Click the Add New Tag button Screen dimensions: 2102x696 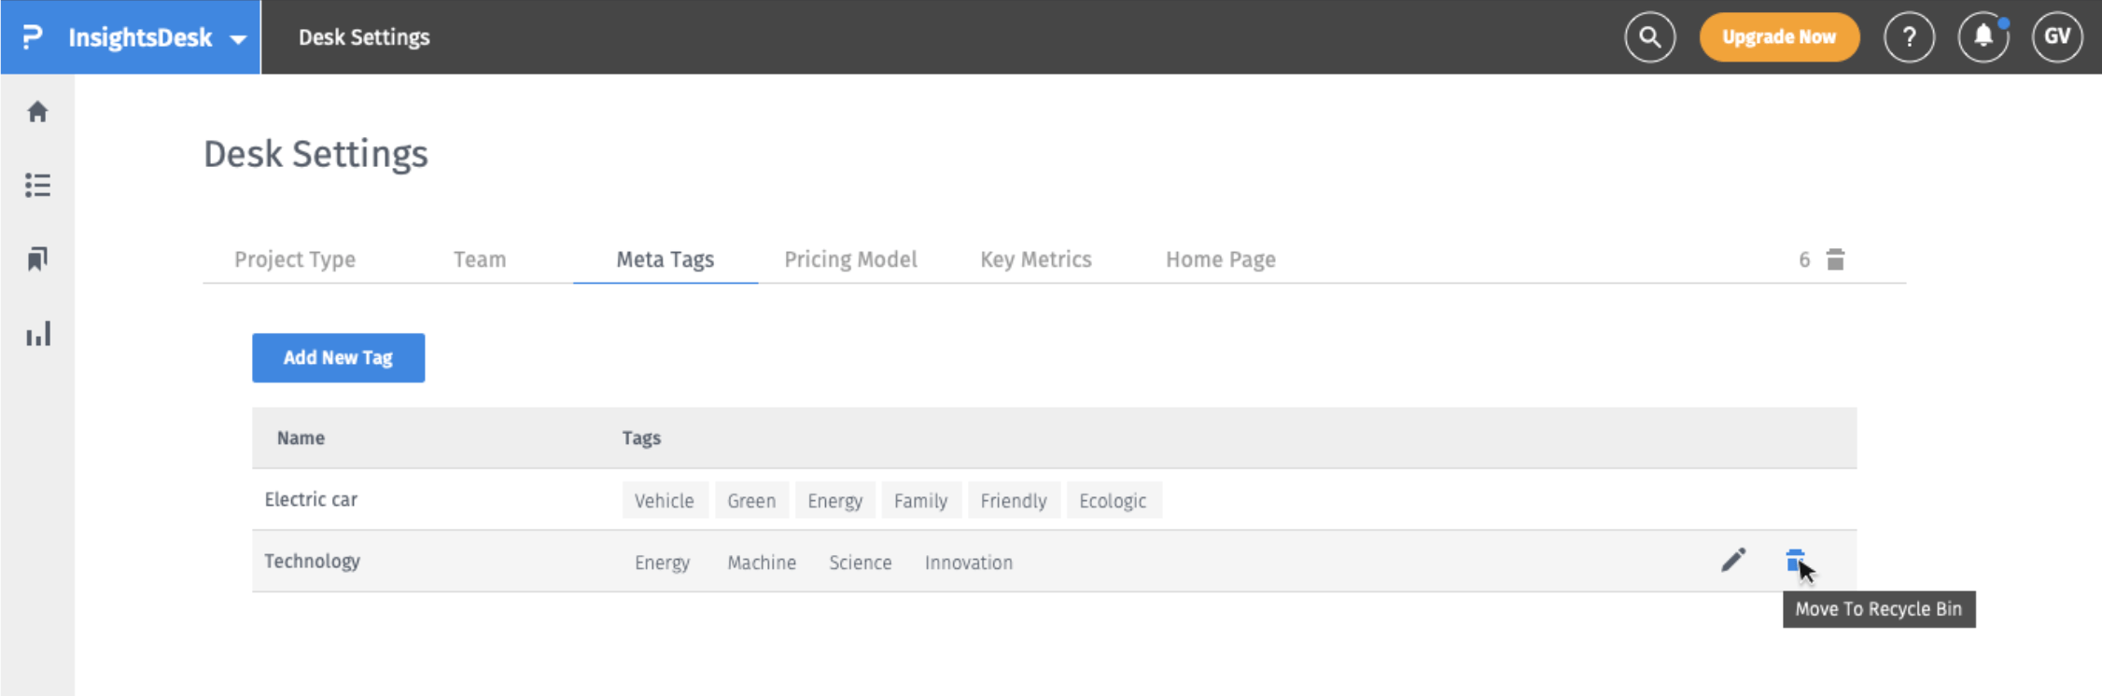338,357
